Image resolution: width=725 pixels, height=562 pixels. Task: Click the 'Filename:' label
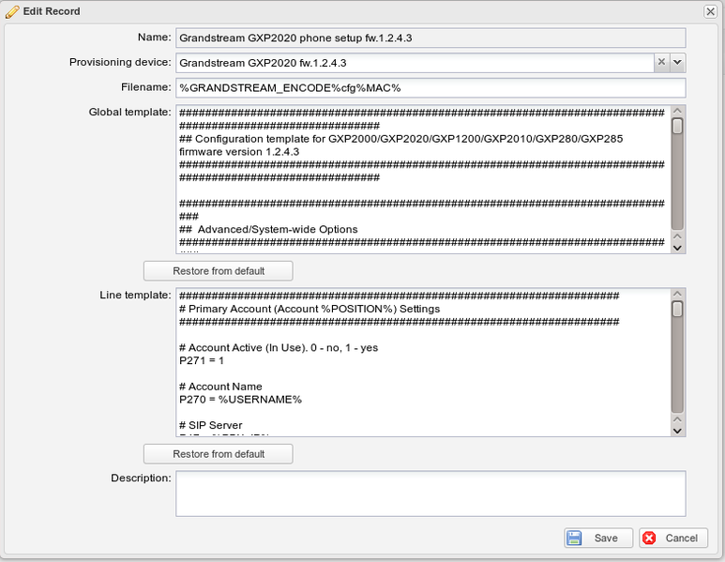(146, 87)
